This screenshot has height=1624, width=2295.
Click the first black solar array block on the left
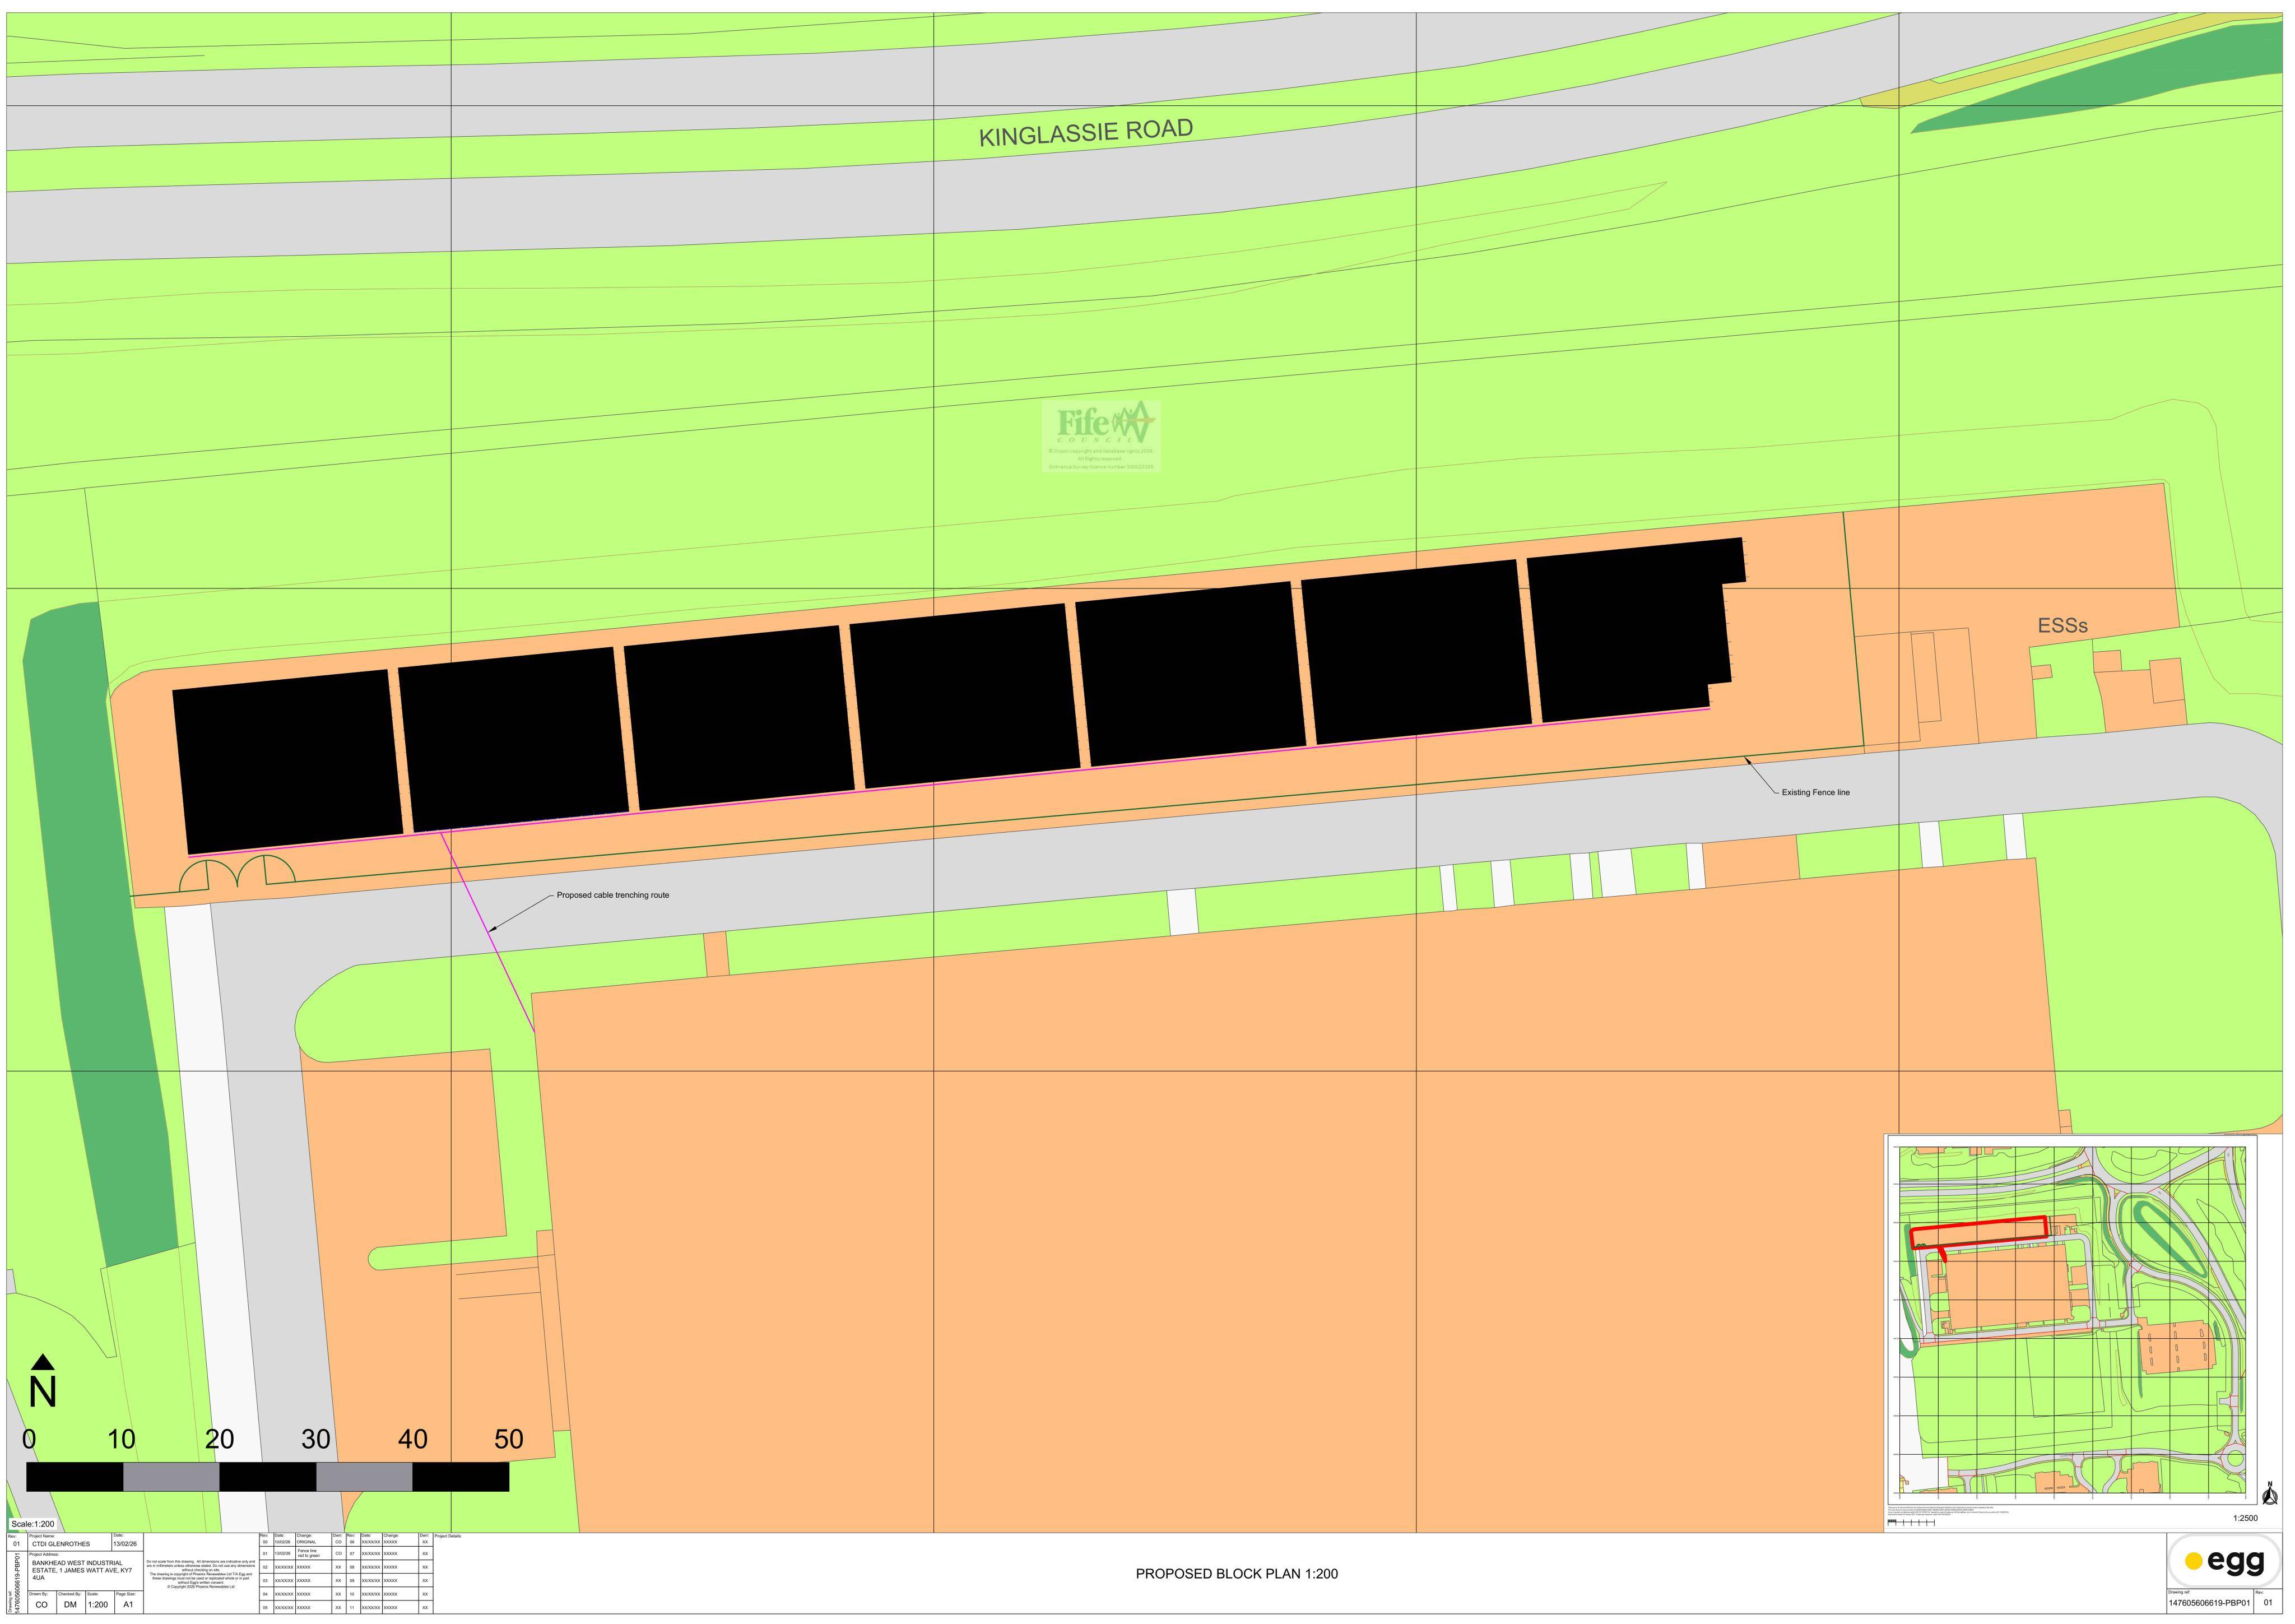288,762
